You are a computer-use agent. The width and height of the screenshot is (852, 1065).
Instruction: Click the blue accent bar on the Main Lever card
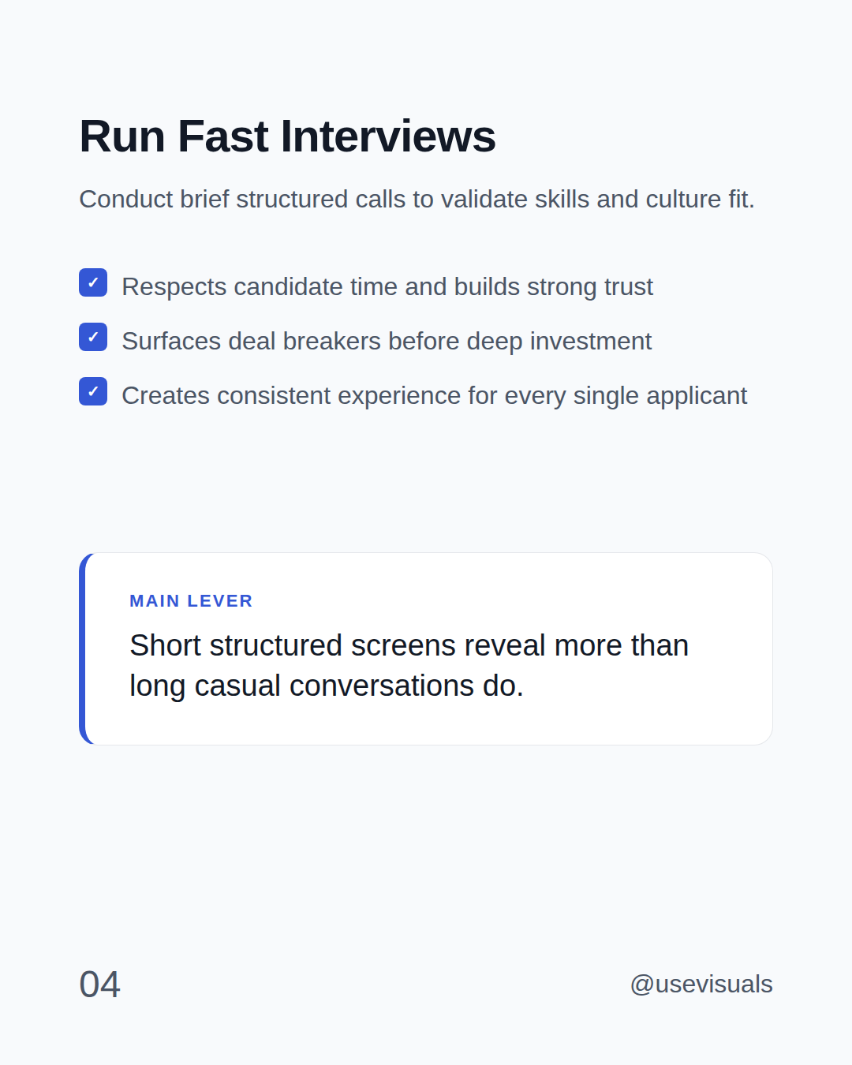[82, 648]
